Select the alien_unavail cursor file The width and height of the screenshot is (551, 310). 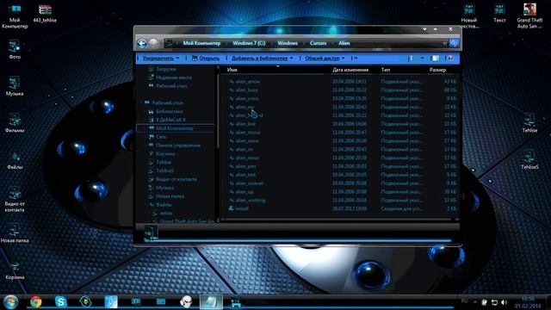(x=246, y=183)
